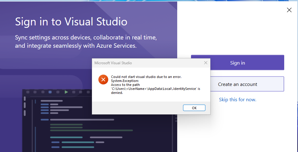Click the green play arrow in illustration
Image resolution: width=298 pixels, height=152 pixels.
coord(66,92)
